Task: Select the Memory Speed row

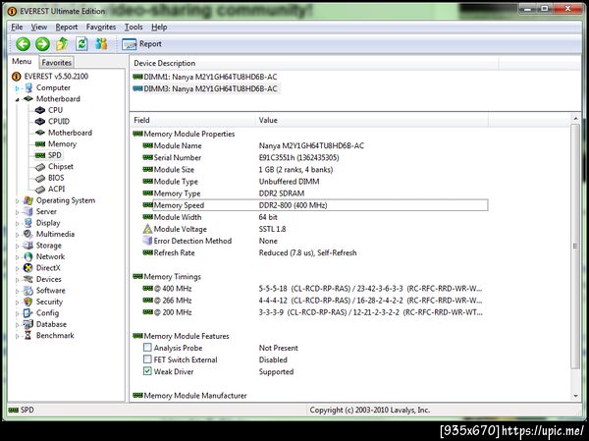Action: (315, 205)
